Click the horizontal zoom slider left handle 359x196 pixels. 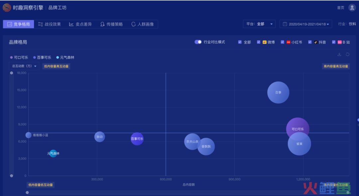tap(27, 193)
